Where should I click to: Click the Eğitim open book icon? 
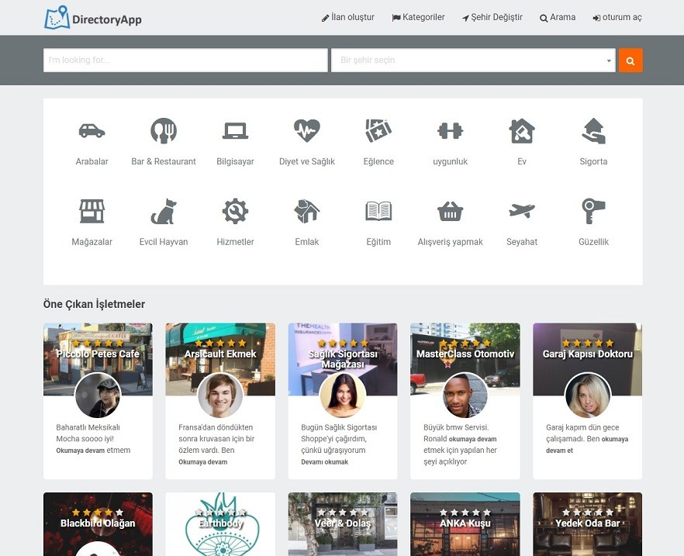pos(378,211)
